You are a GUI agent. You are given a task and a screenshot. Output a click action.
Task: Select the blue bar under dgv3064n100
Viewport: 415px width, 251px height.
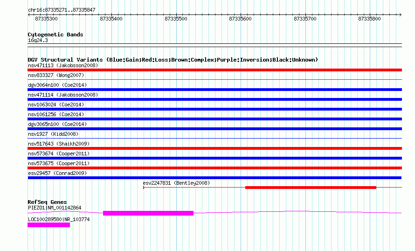214,90
